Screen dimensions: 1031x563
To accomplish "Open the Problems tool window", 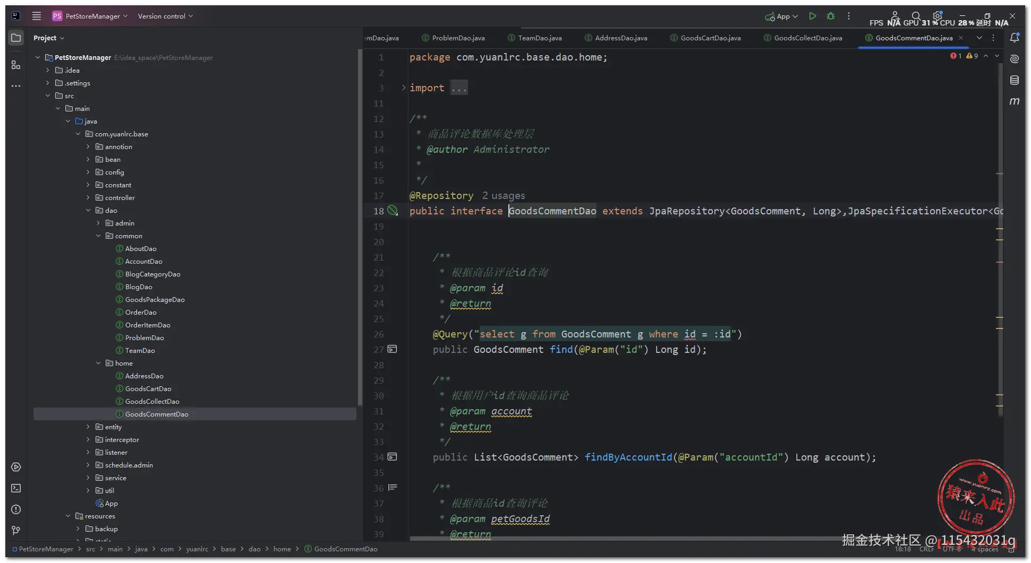I will click(x=16, y=509).
